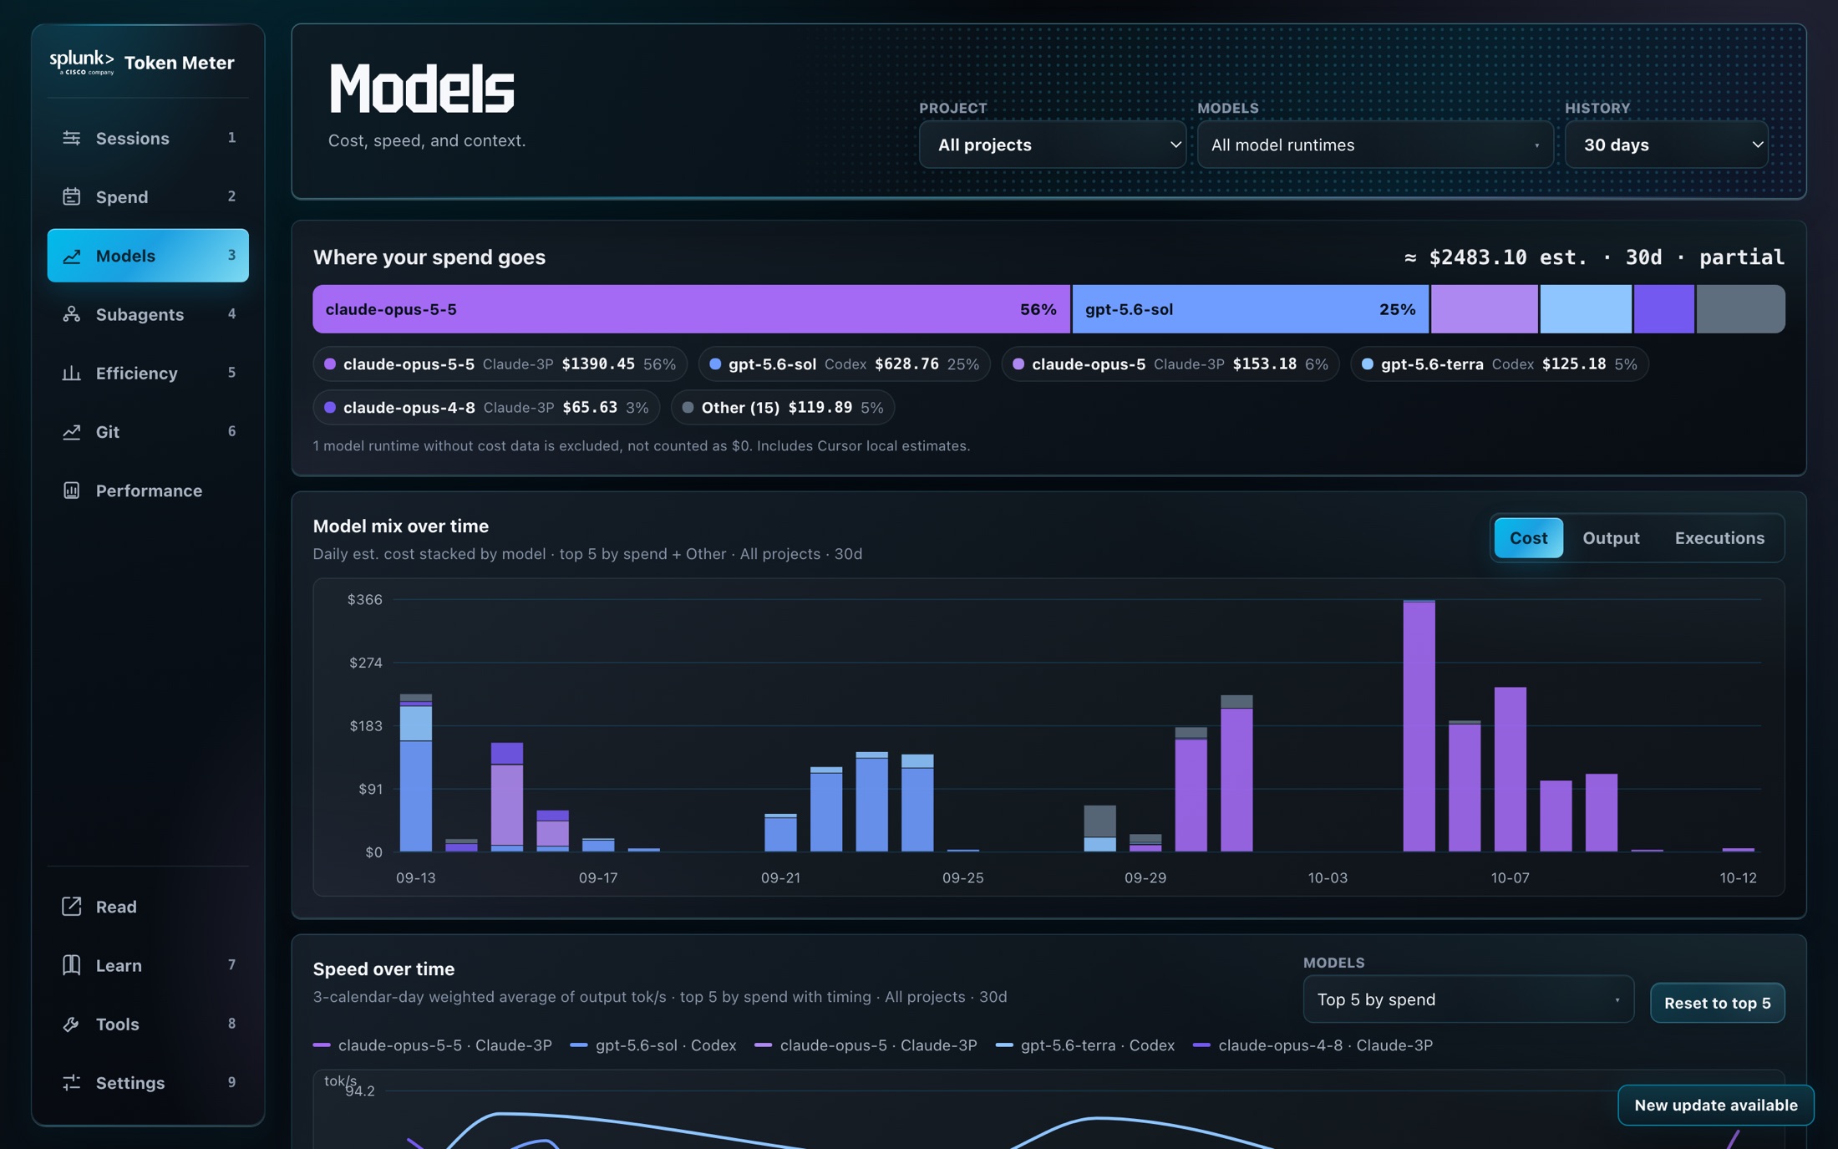Click the Model mix over time heading
Viewport: 1838px width, 1149px height.
[401, 526]
